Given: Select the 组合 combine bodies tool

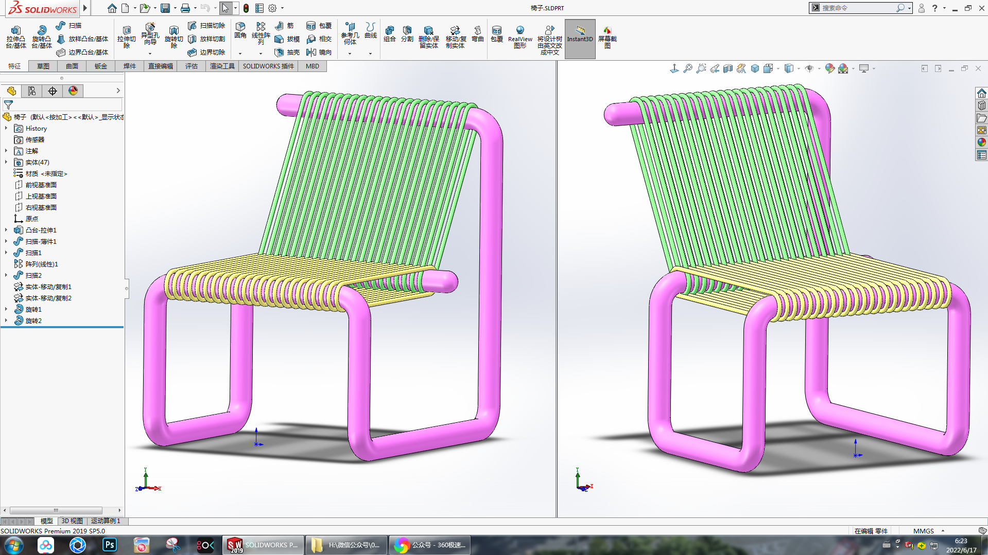Looking at the screenshot, I should 390,34.
